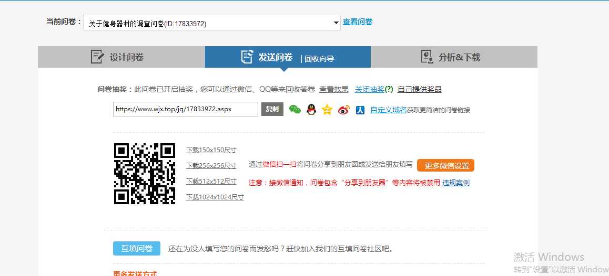Click the 发送问卷 document icon
The width and height of the screenshot is (609, 276).
point(247,57)
